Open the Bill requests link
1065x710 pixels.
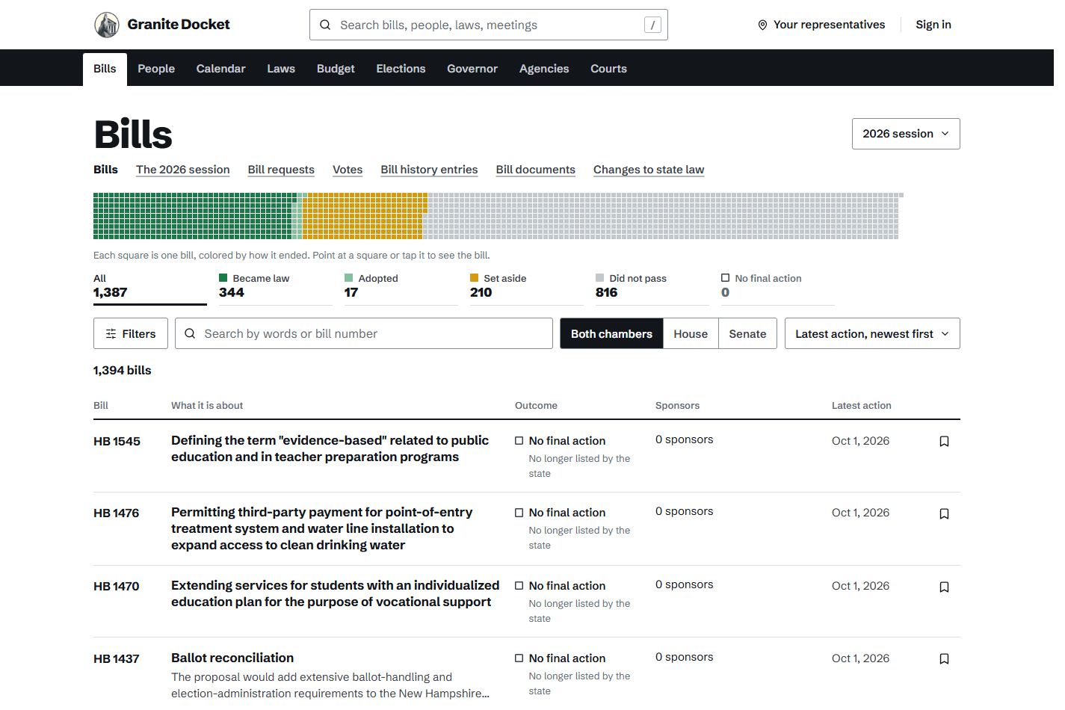pyautogui.click(x=281, y=170)
